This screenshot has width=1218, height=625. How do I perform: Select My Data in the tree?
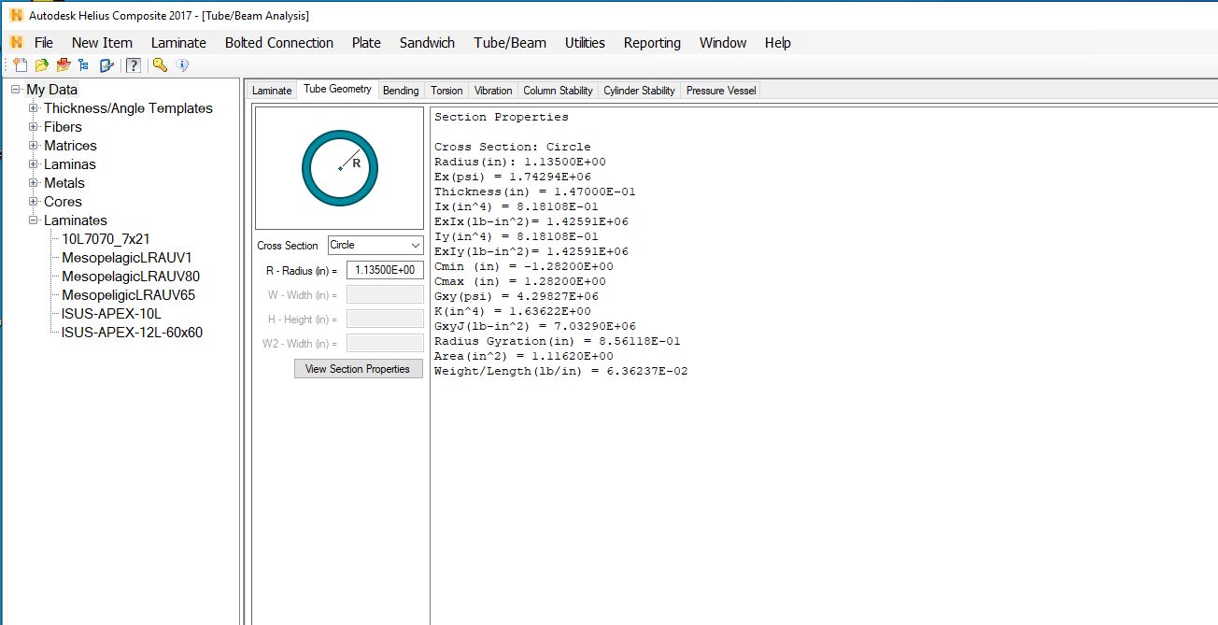coord(51,90)
